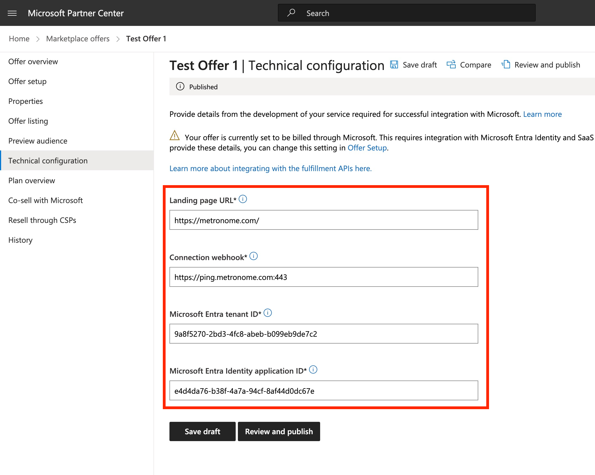
Task: Click the Save draft button at bottom
Action: tap(202, 431)
